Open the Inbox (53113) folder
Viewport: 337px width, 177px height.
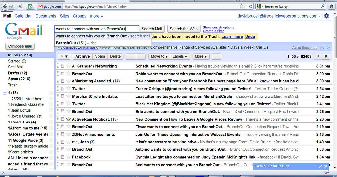pyautogui.click(x=20, y=55)
